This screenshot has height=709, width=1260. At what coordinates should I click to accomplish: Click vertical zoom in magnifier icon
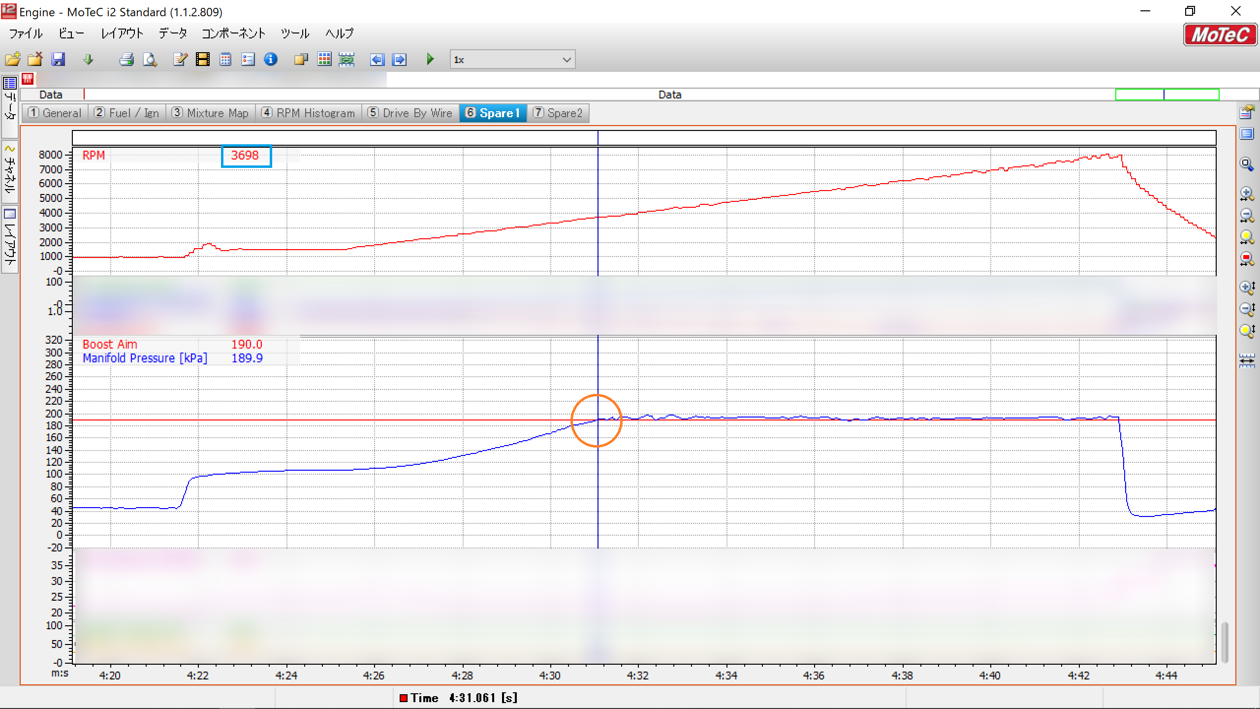coord(1246,287)
